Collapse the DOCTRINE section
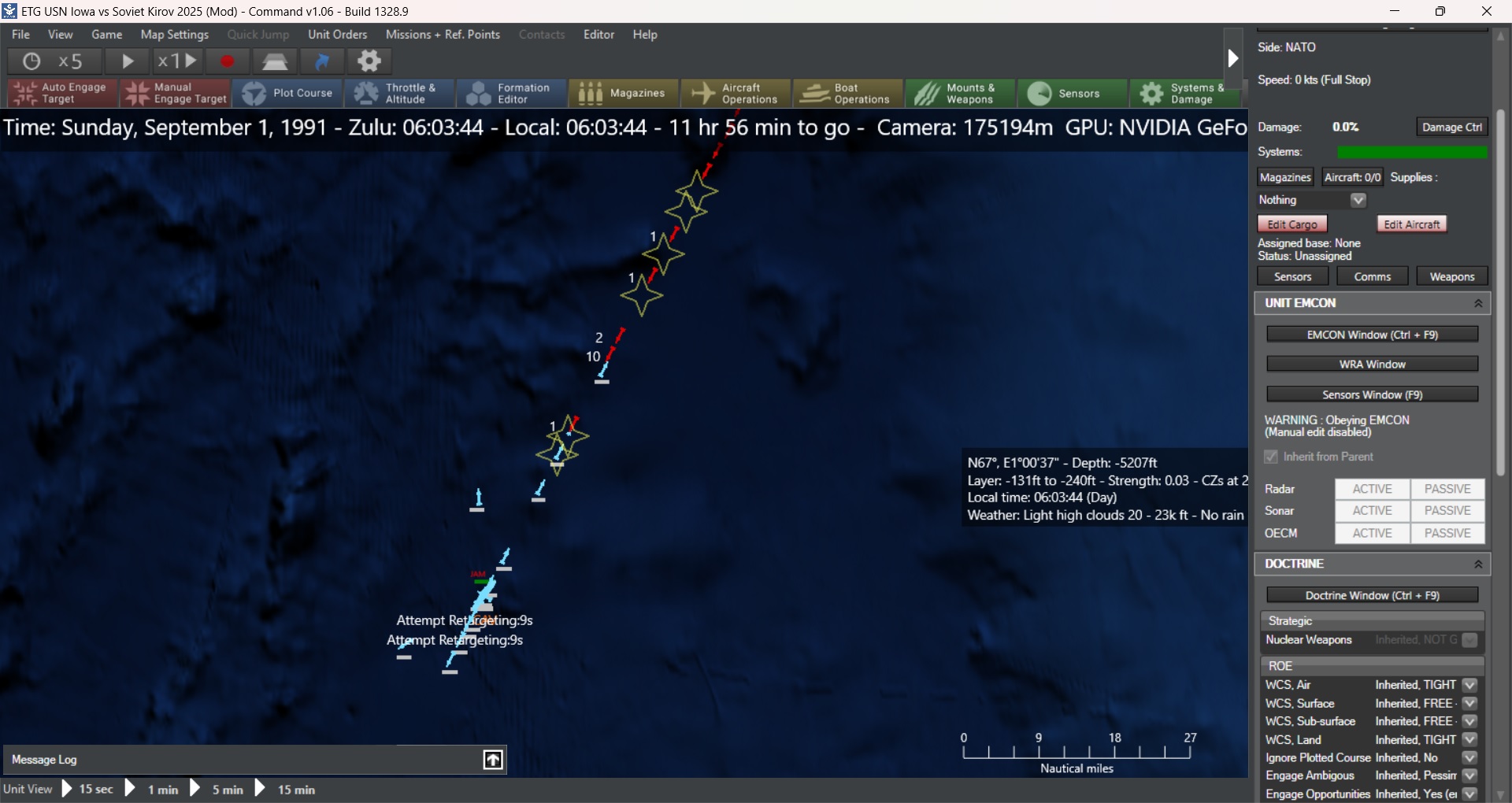This screenshot has height=803, width=1512. click(1478, 564)
